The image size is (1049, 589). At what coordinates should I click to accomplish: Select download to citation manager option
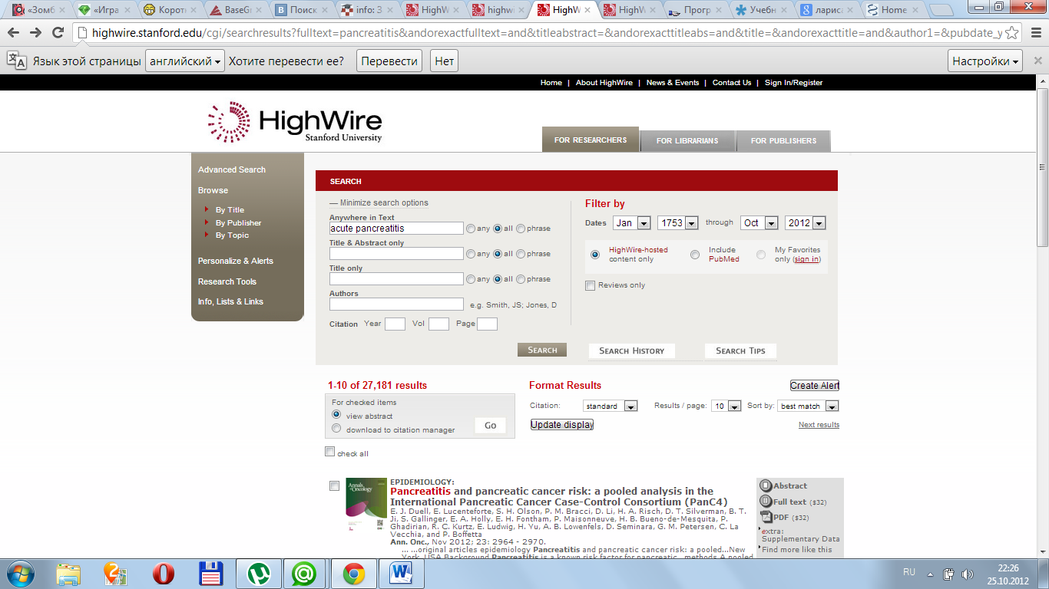coord(336,429)
